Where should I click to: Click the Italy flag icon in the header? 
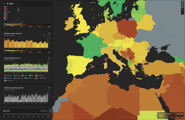click(7, 4)
